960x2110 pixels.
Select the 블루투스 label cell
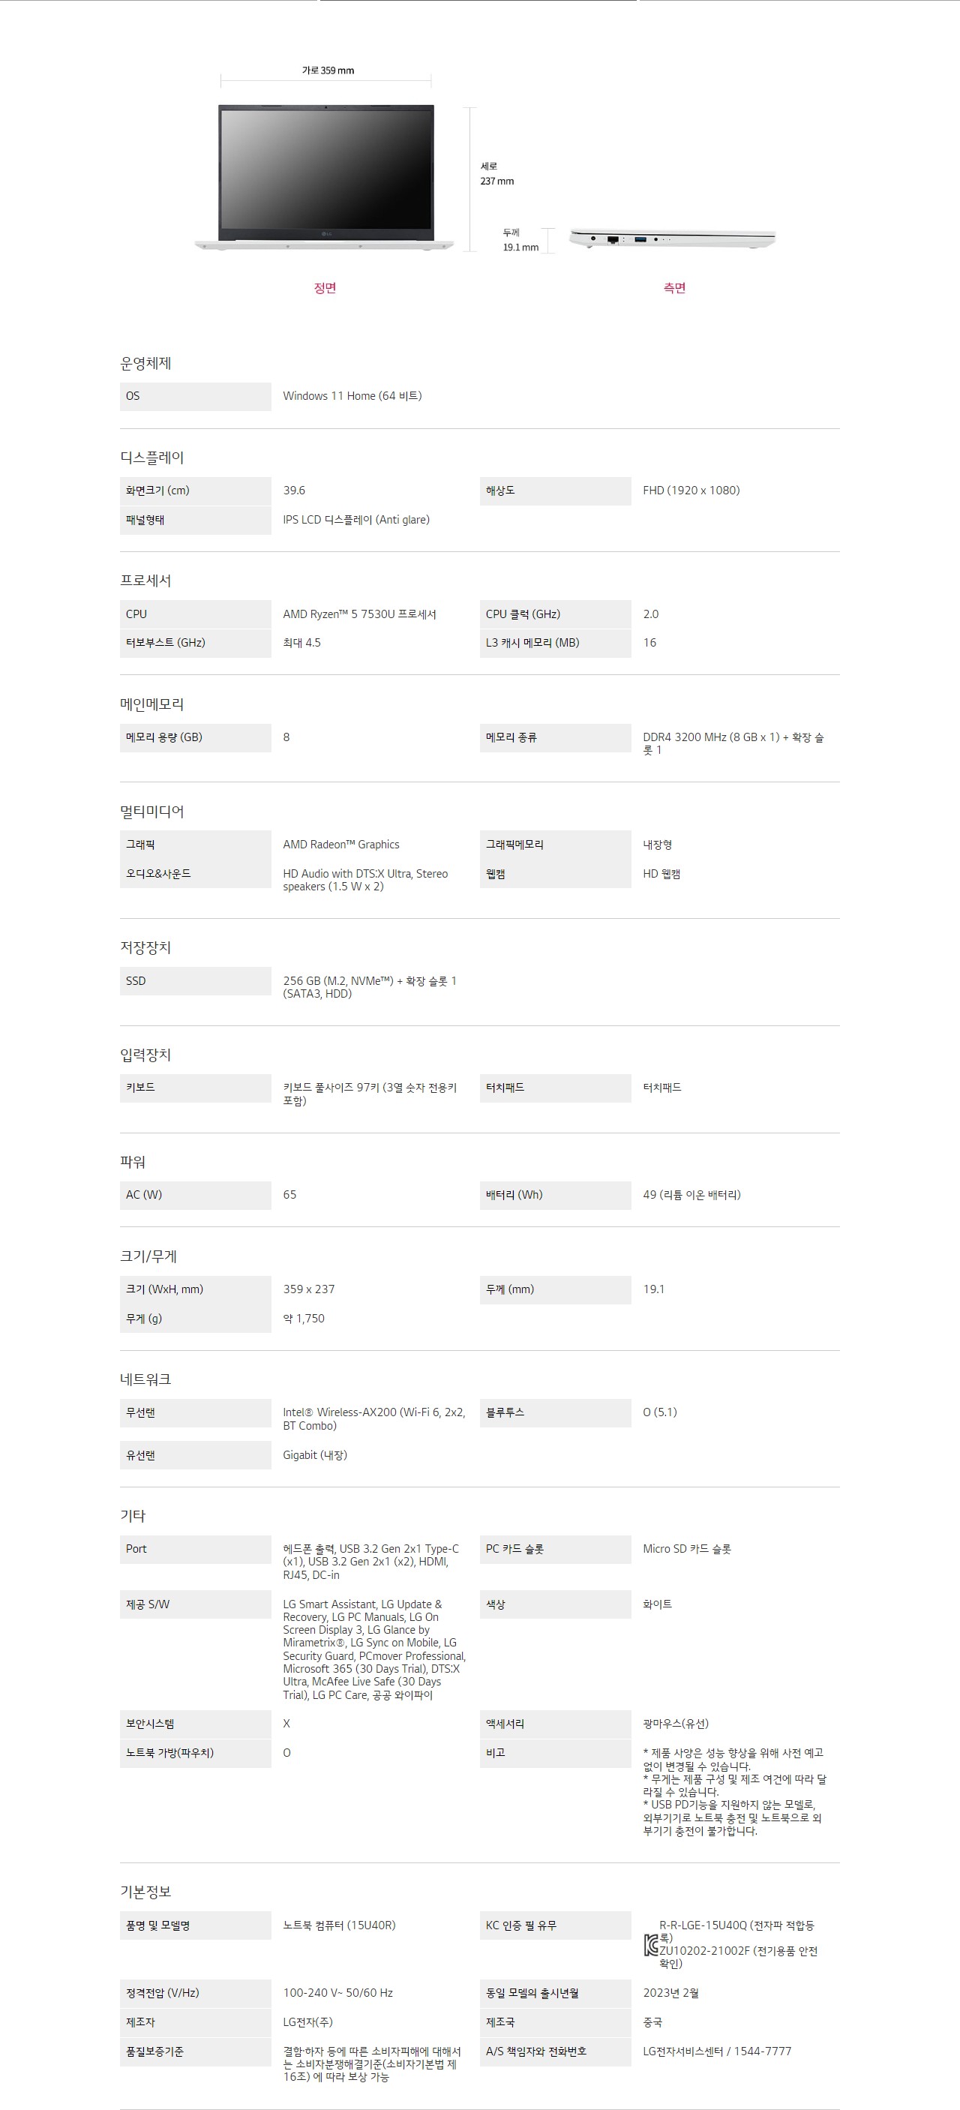554,1412
